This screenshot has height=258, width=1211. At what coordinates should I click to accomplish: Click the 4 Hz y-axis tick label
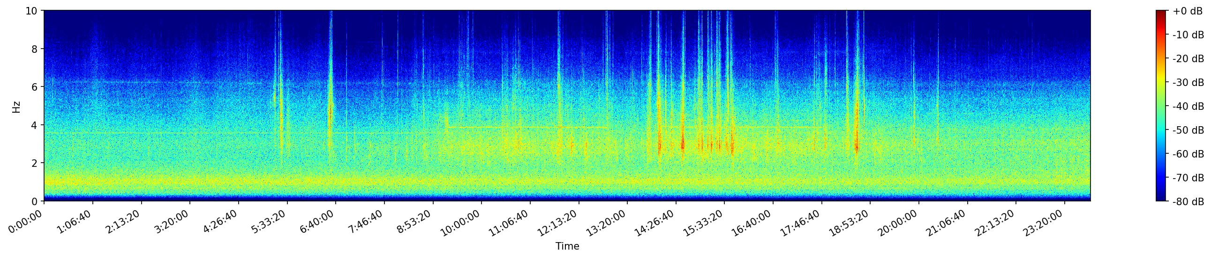pos(35,125)
